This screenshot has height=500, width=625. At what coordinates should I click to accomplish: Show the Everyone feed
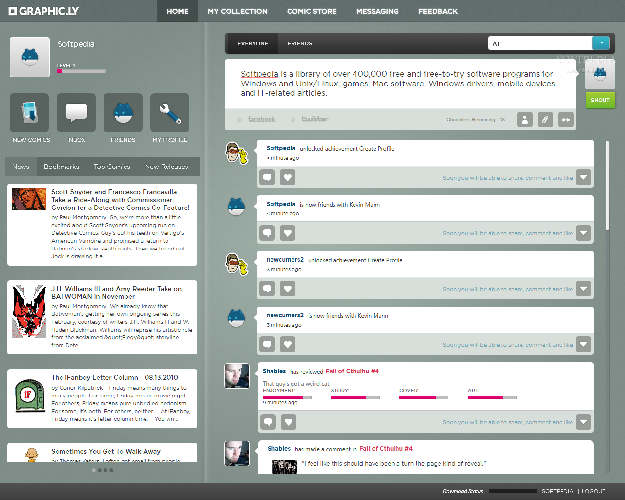coord(252,43)
